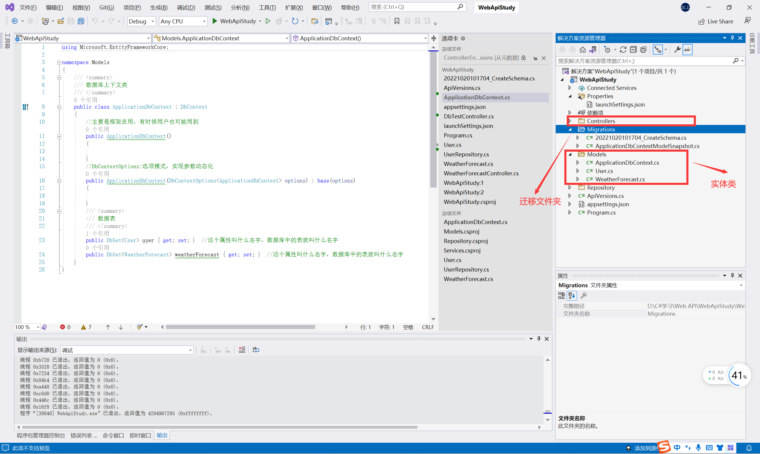
Task: Switch to the 错误列表 tab
Action: point(83,435)
